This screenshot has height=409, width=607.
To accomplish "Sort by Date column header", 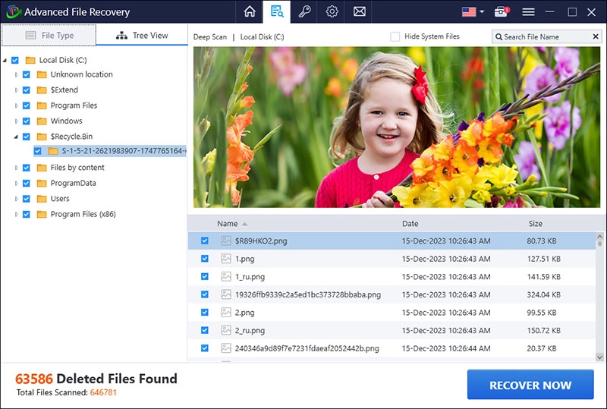I will (x=410, y=224).
